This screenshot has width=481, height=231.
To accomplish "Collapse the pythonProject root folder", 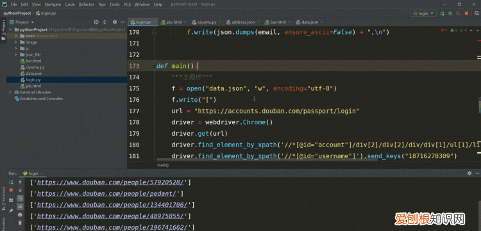I will click(10, 29).
